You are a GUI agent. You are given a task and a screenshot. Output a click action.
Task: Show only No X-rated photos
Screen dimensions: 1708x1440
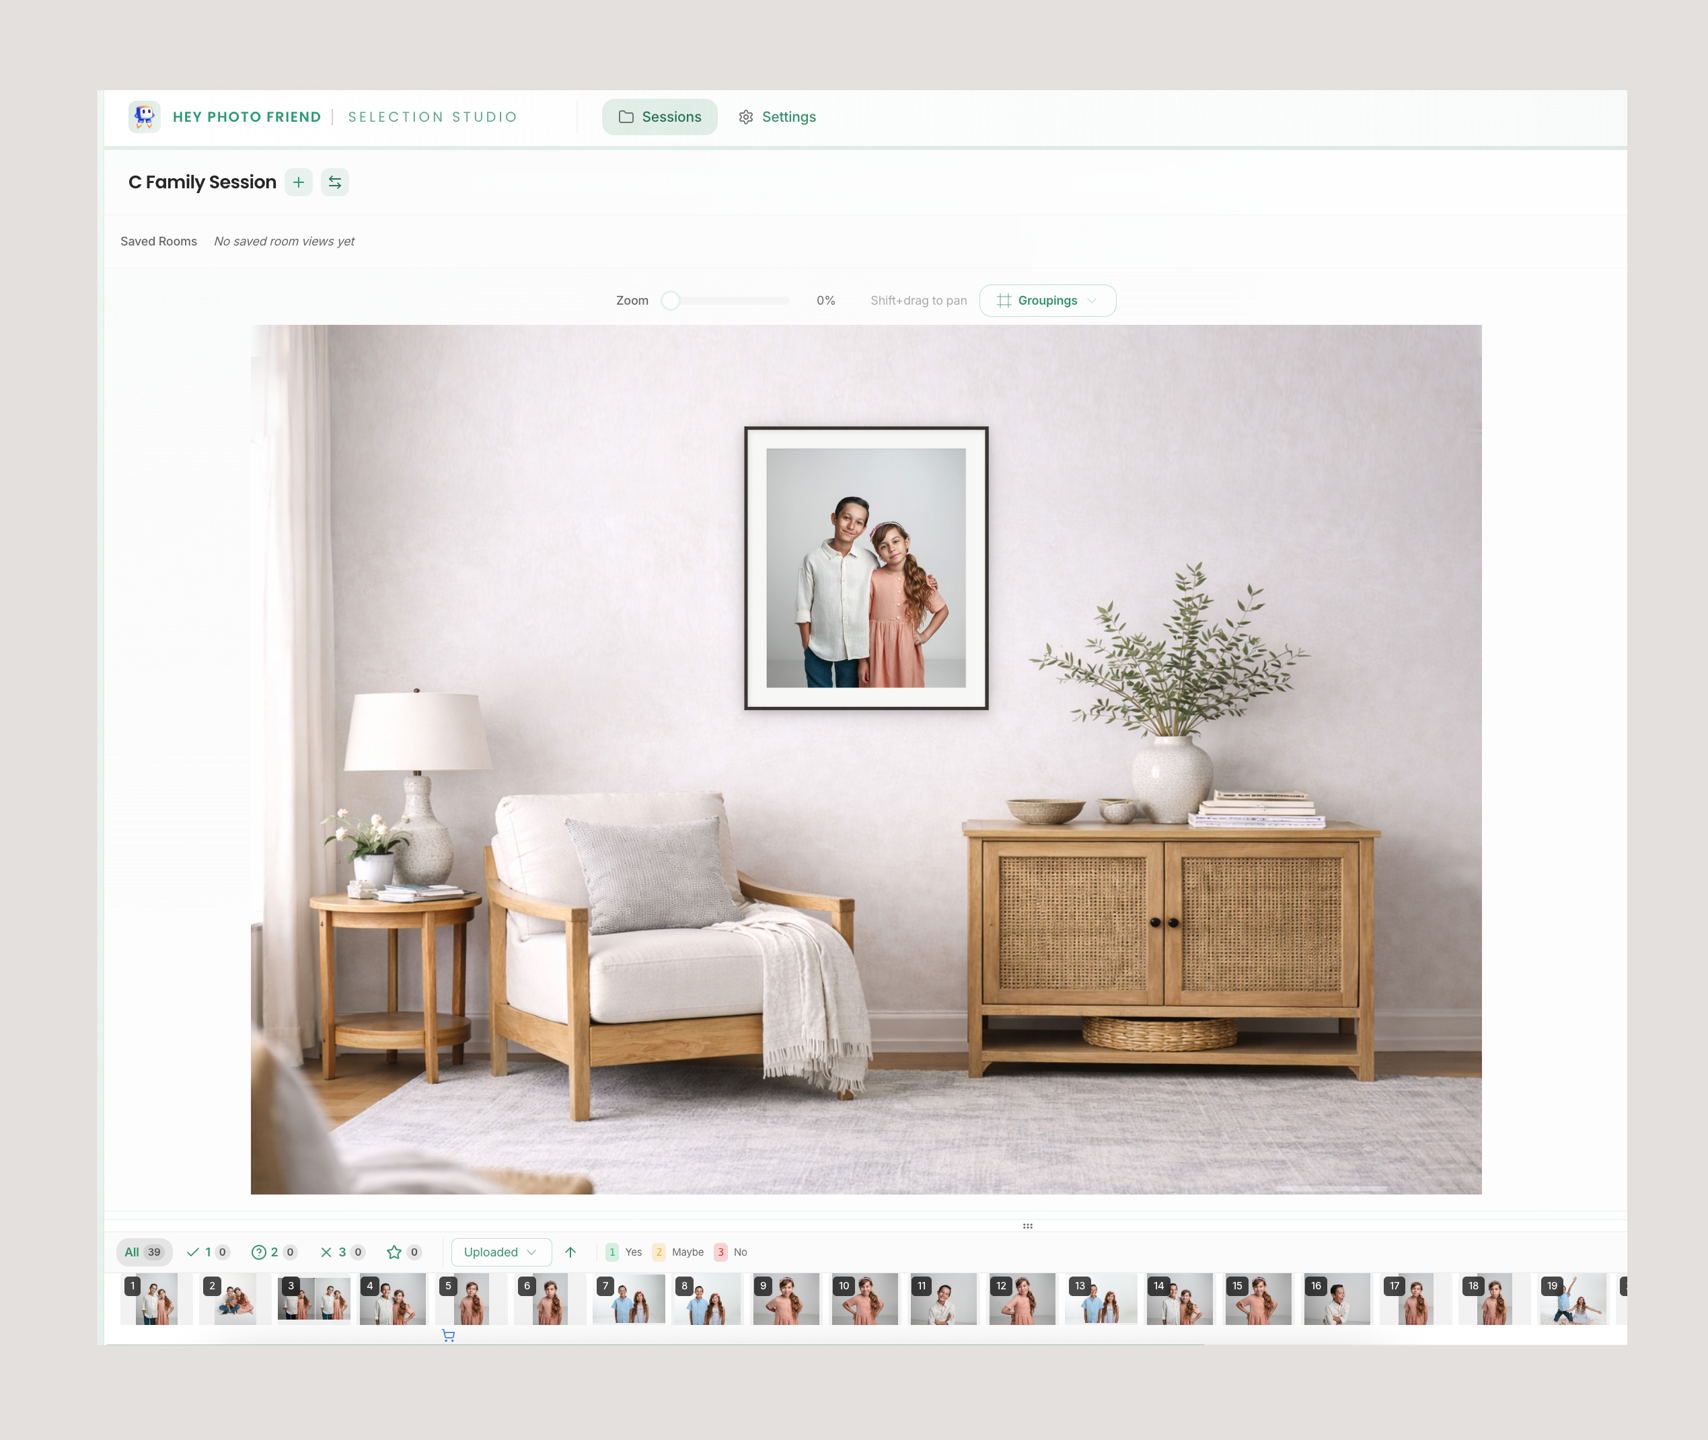[341, 1252]
